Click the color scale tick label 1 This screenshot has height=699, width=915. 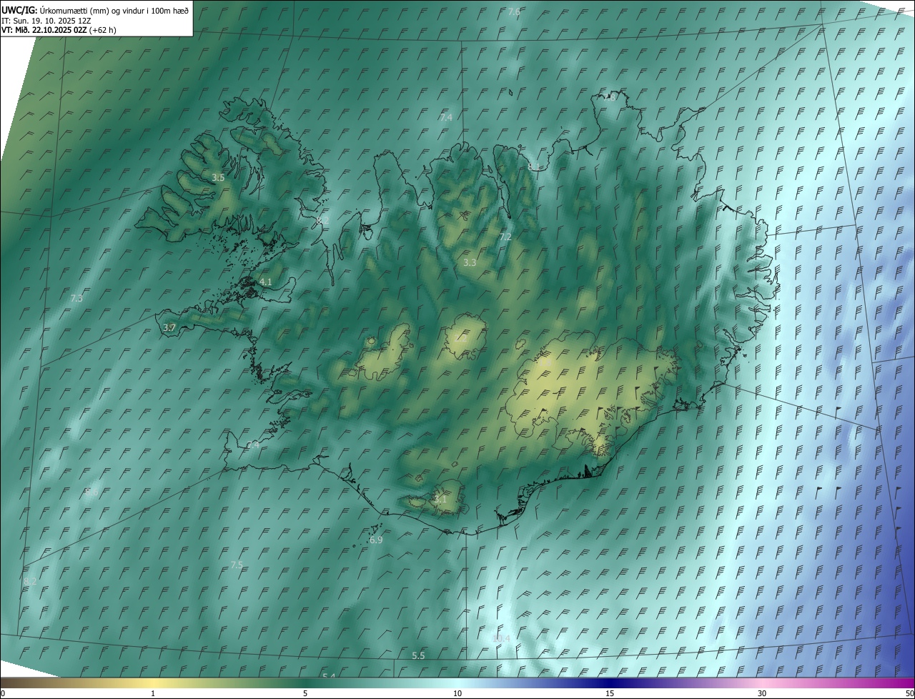point(153,693)
